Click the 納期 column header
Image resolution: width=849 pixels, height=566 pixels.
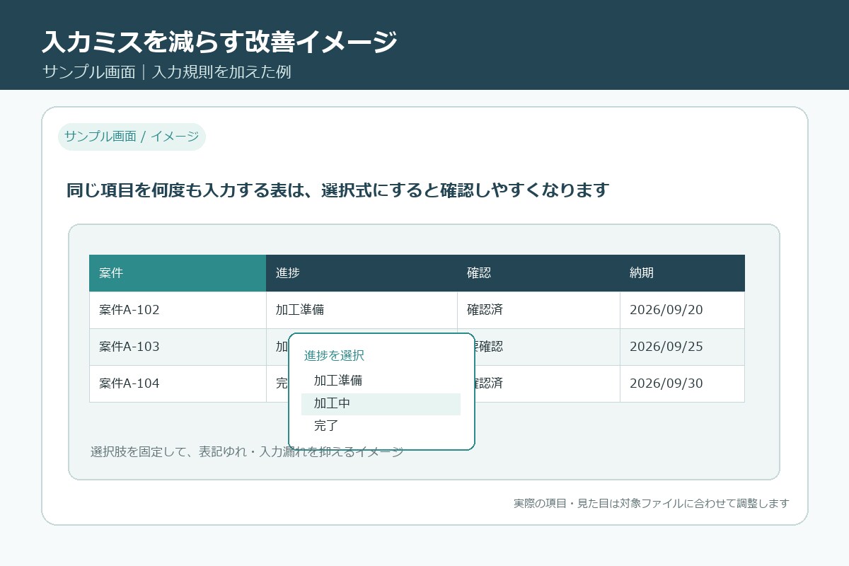[682, 273]
